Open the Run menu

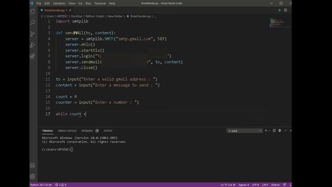pos(88,3)
